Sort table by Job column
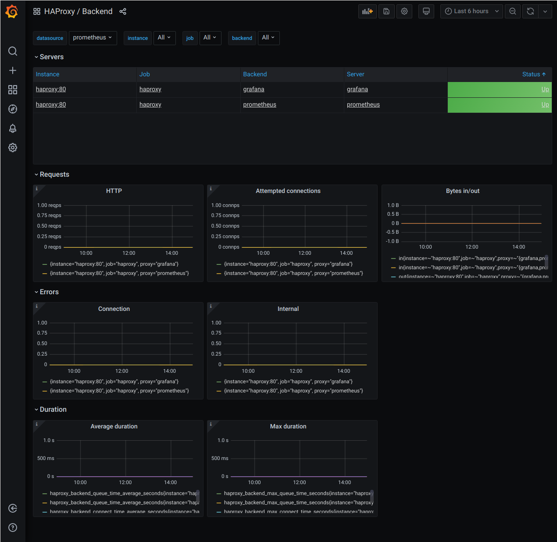The height and width of the screenshot is (542, 557). [x=145, y=75]
